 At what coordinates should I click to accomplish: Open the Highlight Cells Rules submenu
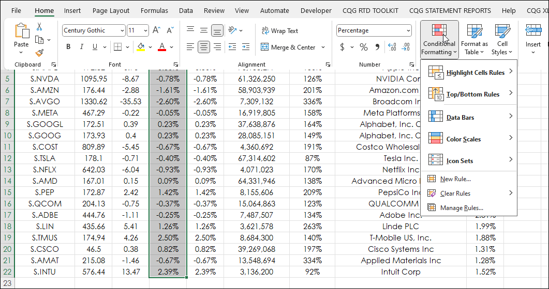click(469, 72)
